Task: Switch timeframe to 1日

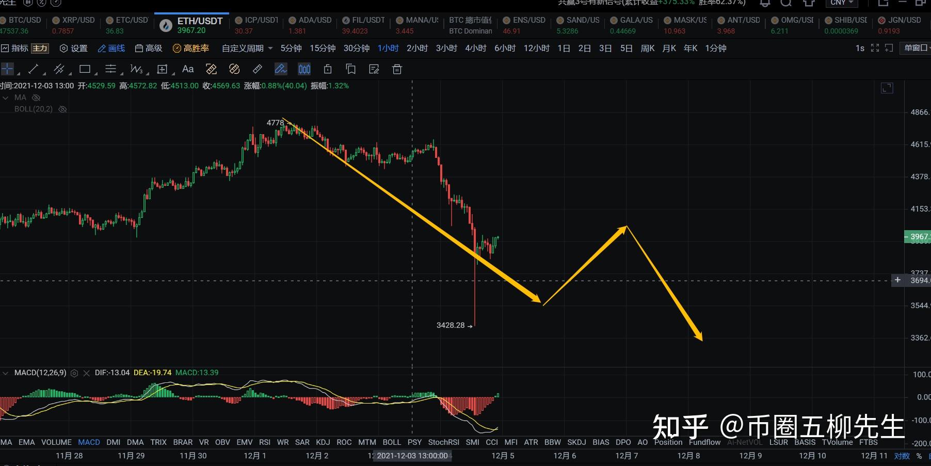Action: [x=564, y=48]
